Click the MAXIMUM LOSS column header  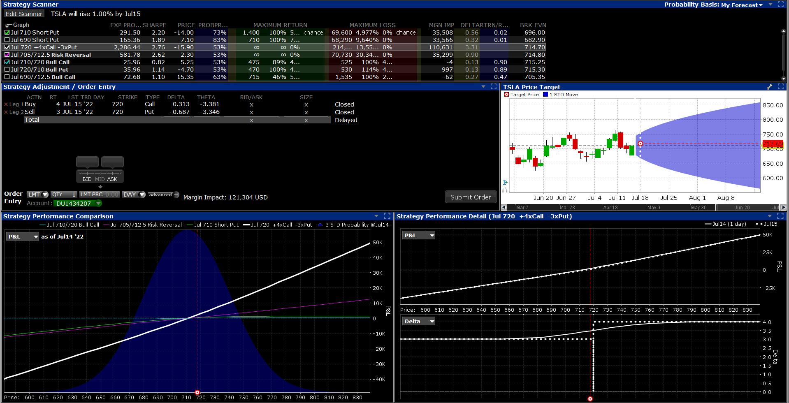click(x=372, y=25)
